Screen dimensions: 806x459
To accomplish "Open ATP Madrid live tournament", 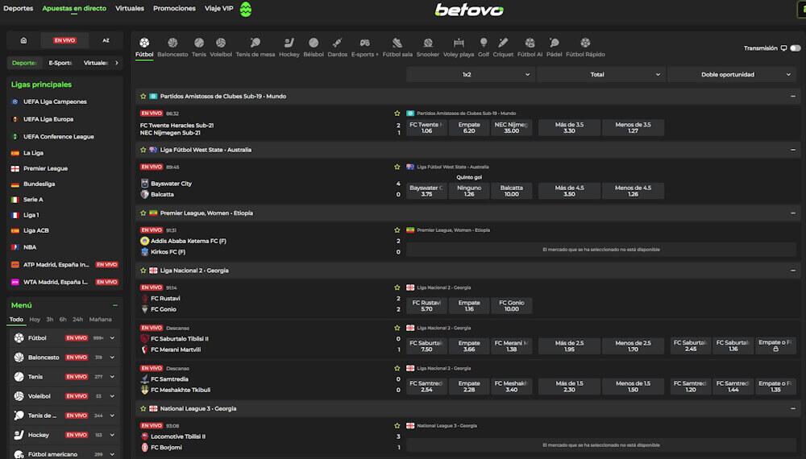I will pos(56,264).
